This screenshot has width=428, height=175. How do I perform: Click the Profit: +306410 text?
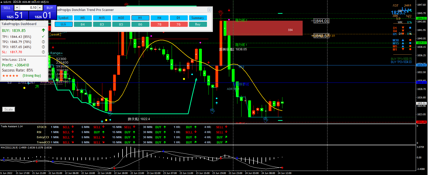click(x=15, y=65)
